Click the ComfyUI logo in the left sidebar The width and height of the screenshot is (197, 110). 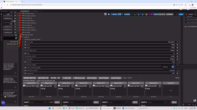(x=2, y=14)
